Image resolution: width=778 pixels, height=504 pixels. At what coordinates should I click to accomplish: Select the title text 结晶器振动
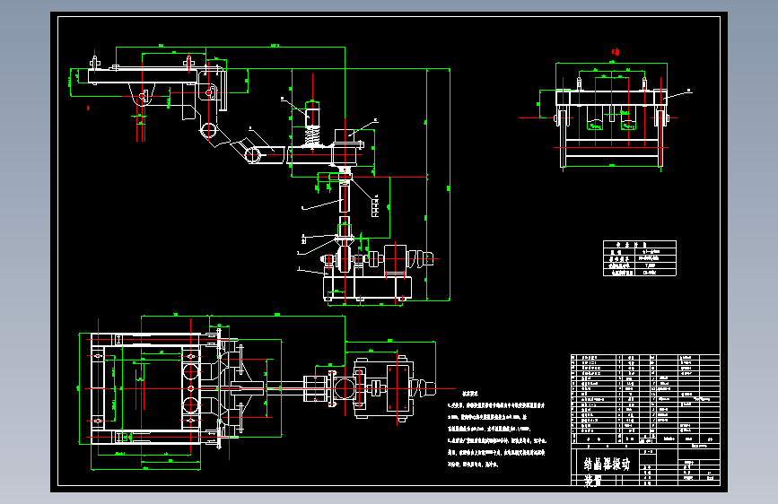[x=607, y=465]
